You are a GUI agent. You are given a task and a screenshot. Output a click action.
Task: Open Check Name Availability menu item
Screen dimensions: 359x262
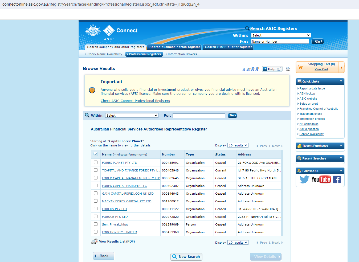[x=105, y=54]
